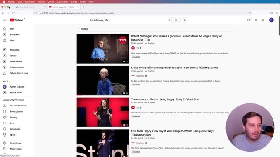Switch to the first browser tab
Image resolution: width=280 pixels, height=157 pixels.
(x=31, y=7)
